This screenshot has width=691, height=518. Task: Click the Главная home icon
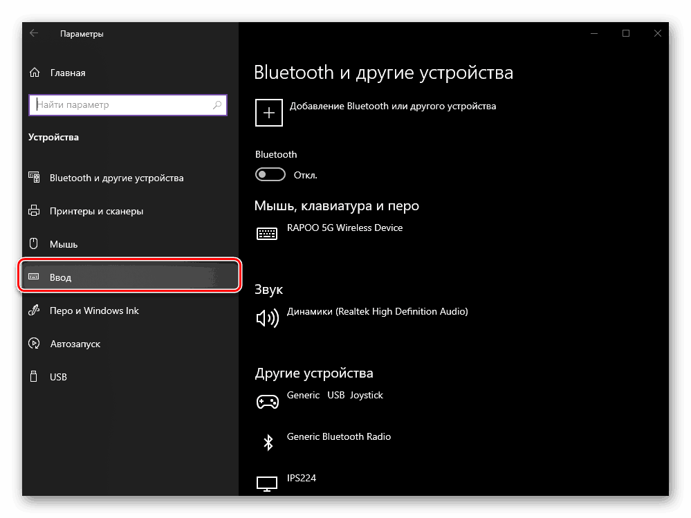[35, 73]
